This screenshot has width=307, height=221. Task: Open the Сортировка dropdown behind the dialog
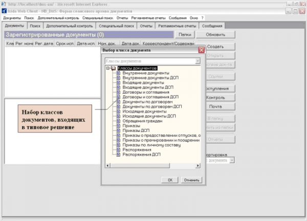pos(232,160)
